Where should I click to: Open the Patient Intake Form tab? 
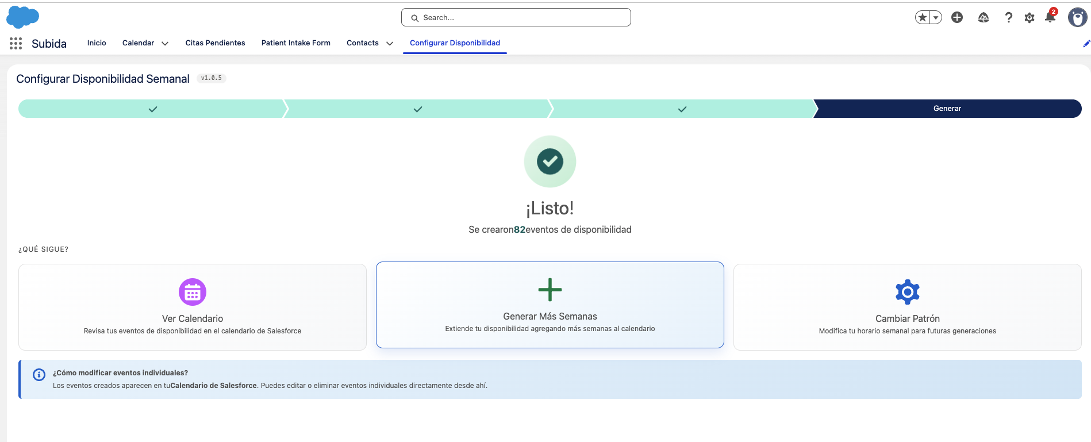point(296,43)
